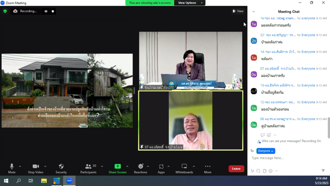The width and height of the screenshot is (330, 186).
Task: Expand arrow beside Whiteboards
Action: pos(194,166)
